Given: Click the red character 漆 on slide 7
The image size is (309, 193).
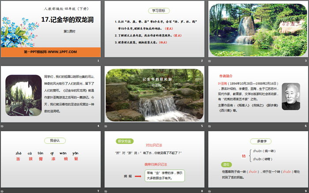Looking at the screenshot, I should 53,159.
